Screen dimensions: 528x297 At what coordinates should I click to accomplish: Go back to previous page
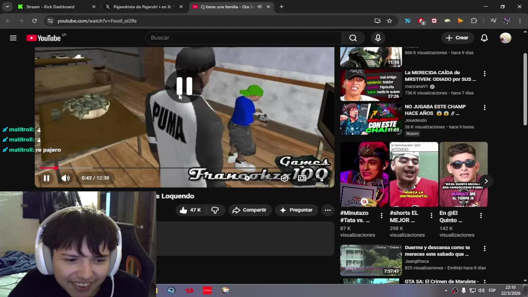click(x=8, y=21)
